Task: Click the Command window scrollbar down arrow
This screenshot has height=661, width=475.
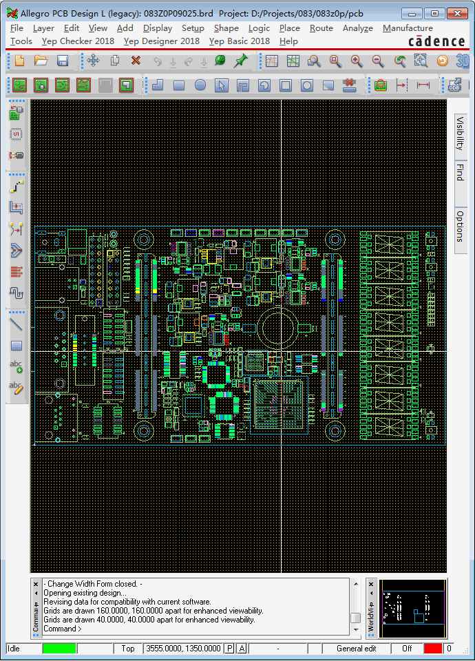Action: tap(356, 629)
